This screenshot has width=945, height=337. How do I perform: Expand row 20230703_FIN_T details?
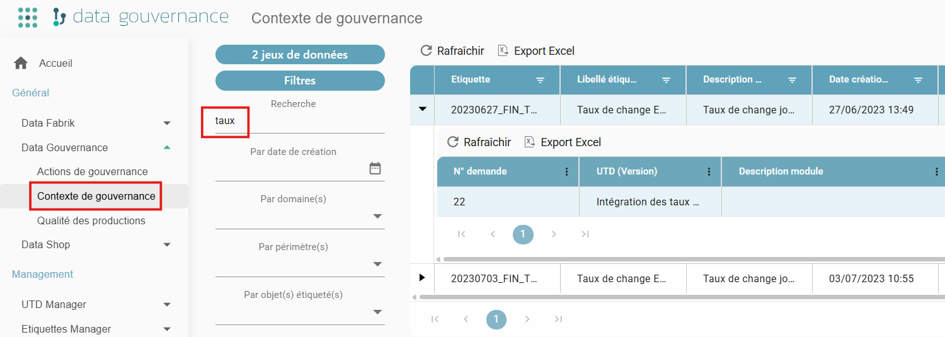point(422,277)
